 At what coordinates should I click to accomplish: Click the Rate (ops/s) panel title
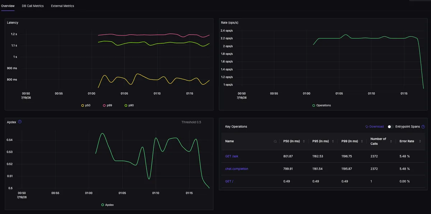[x=230, y=23]
